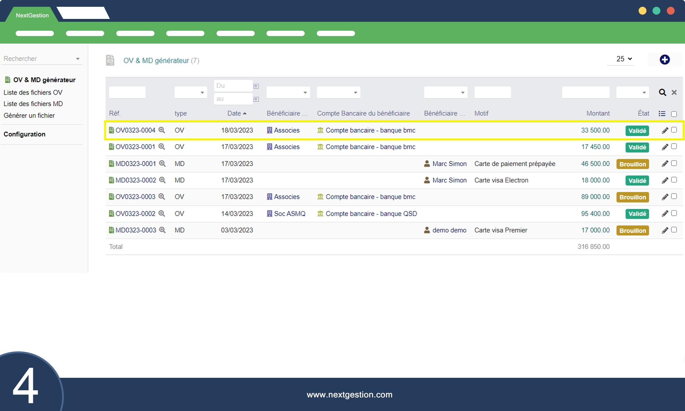The height and width of the screenshot is (411, 685).
Task: Expand the État filter dropdown
Action: pyautogui.click(x=632, y=92)
